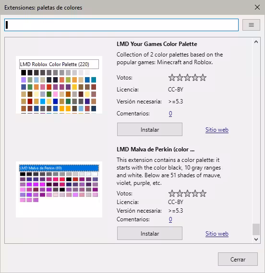Open Sitio web for LMD Malva de Perkin
The height and width of the screenshot is (273, 265).
click(217, 234)
